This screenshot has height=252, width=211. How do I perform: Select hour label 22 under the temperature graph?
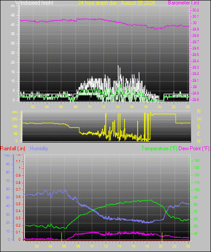174,247
